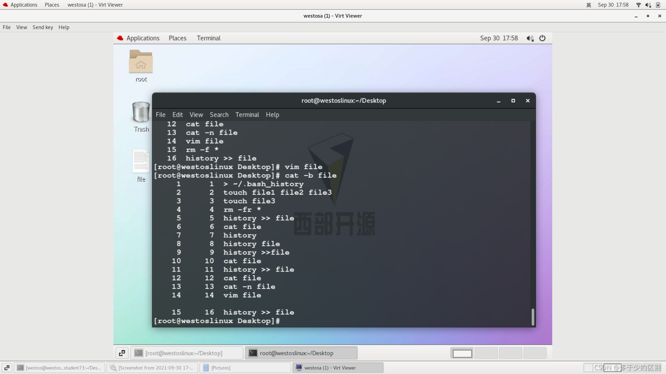Open the Trash desktop icon
This screenshot has height=374, width=666.
click(141, 112)
